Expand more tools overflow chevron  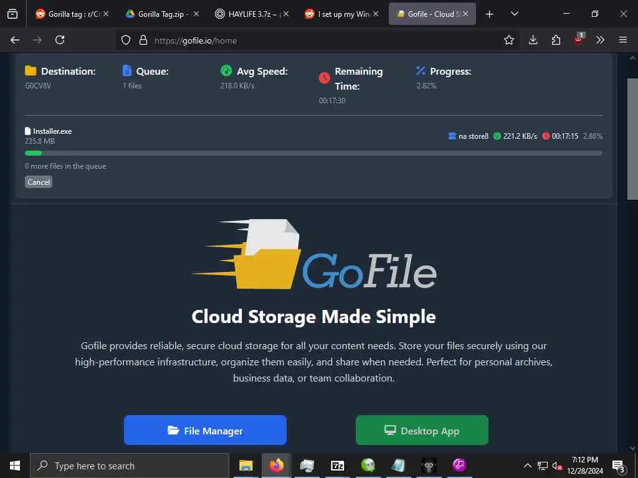(x=600, y=40)
